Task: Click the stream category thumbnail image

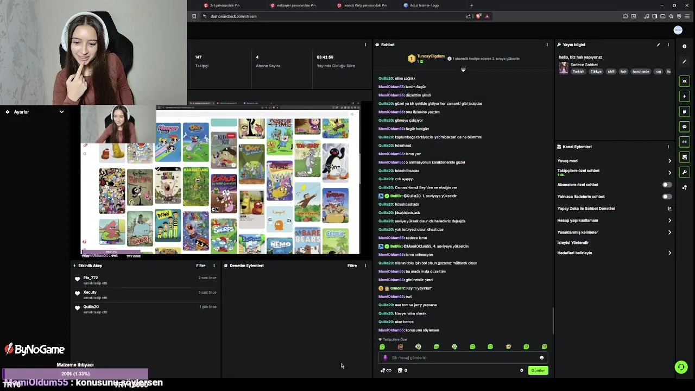Action: [564, 68]
